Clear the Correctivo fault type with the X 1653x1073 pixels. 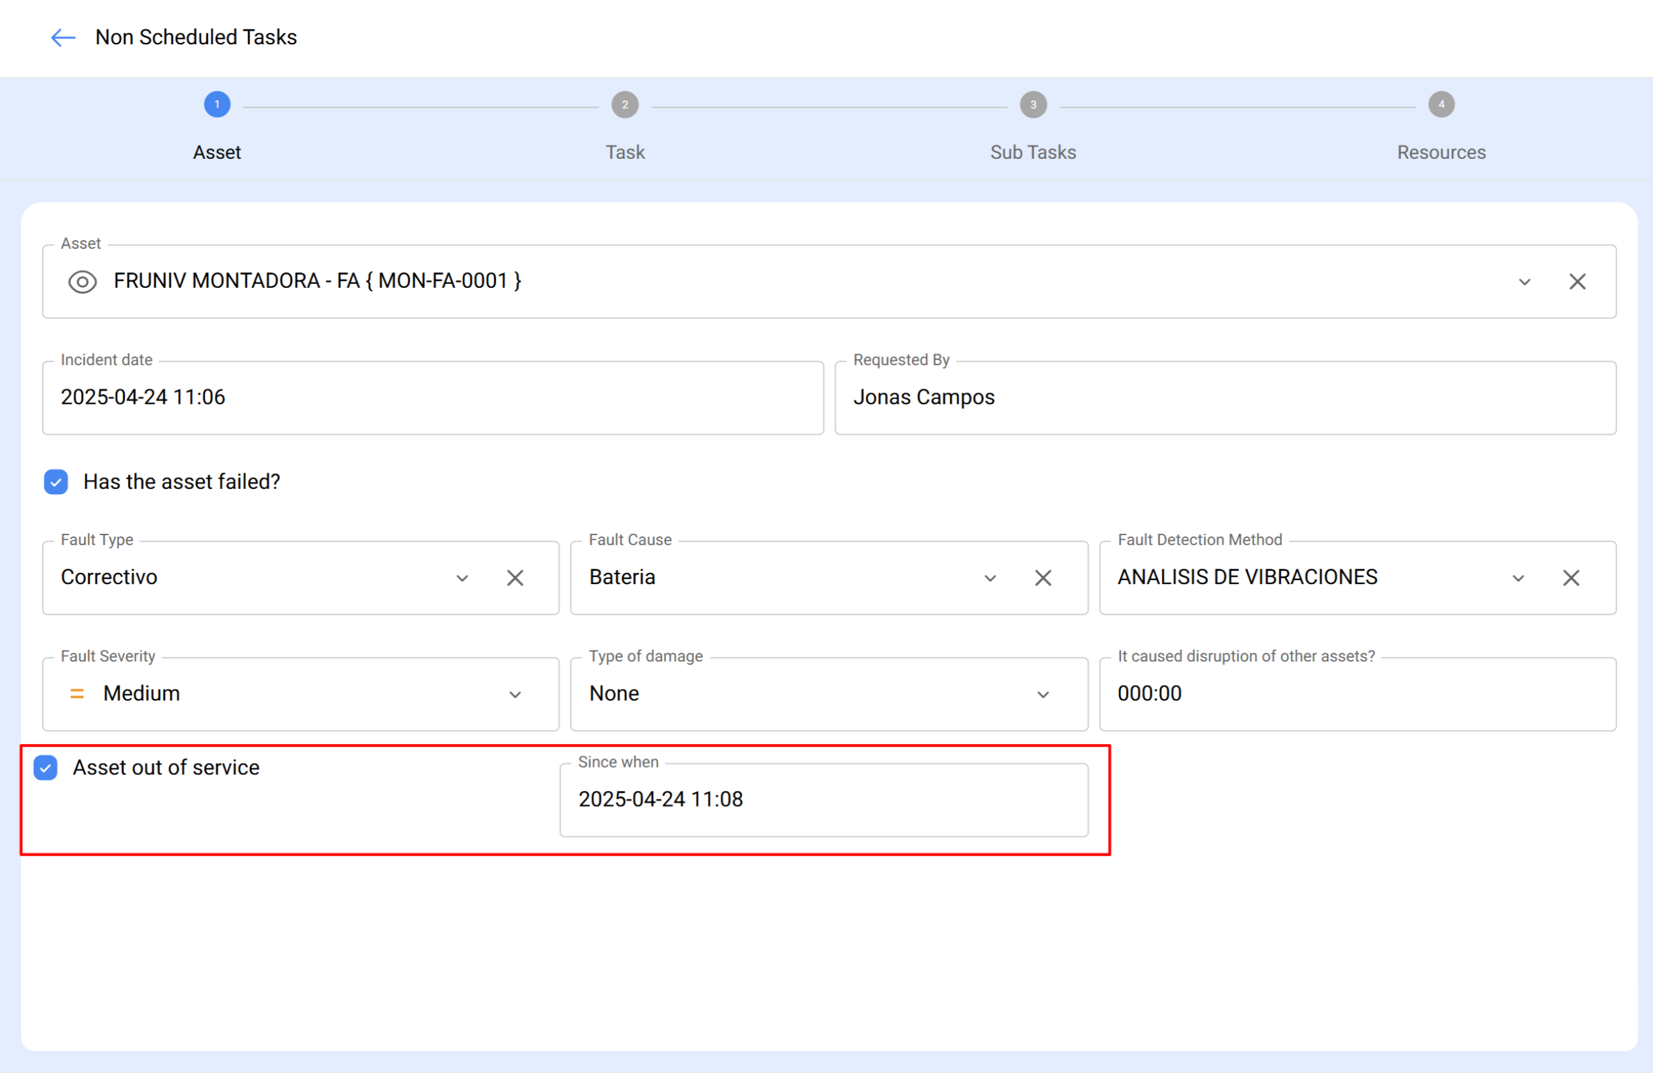point(515,577)
